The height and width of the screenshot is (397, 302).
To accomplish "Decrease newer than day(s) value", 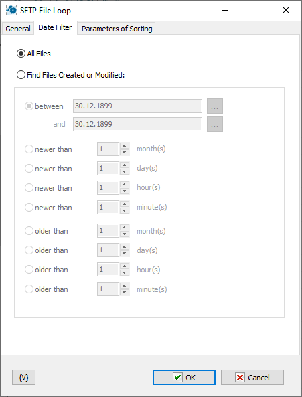I will (x=124, y=171).
